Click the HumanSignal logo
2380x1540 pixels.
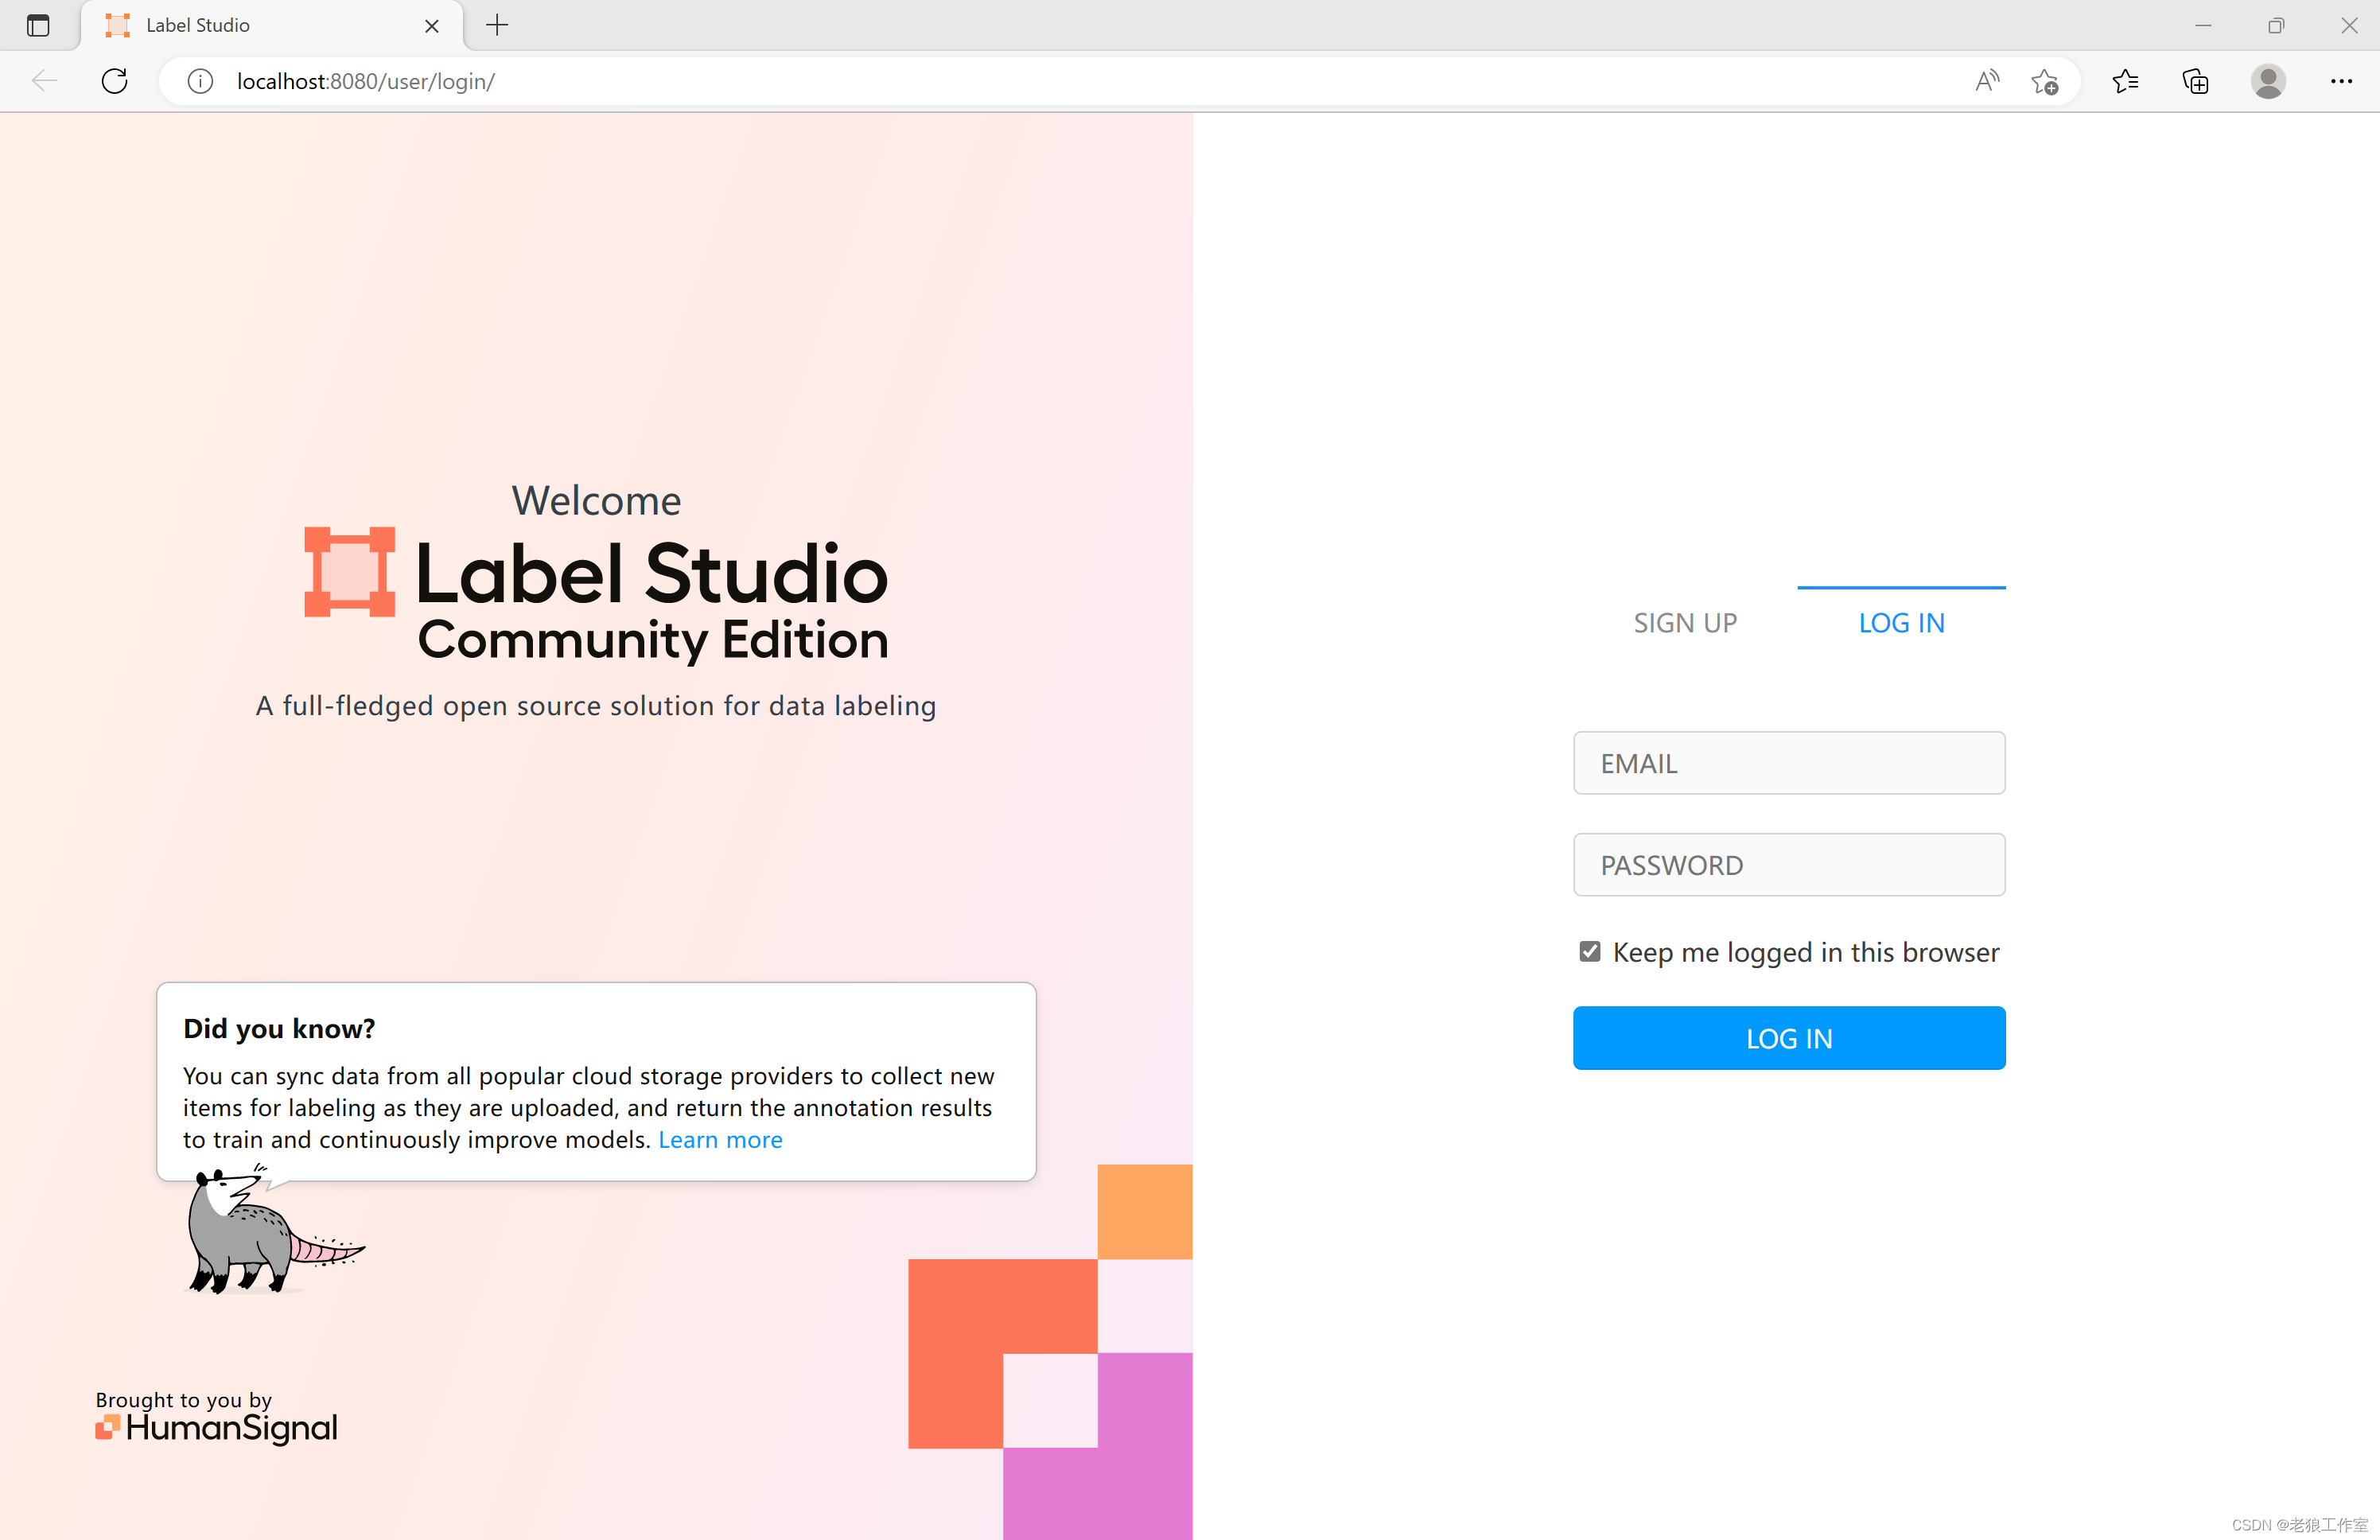[x=217, y=1427]
